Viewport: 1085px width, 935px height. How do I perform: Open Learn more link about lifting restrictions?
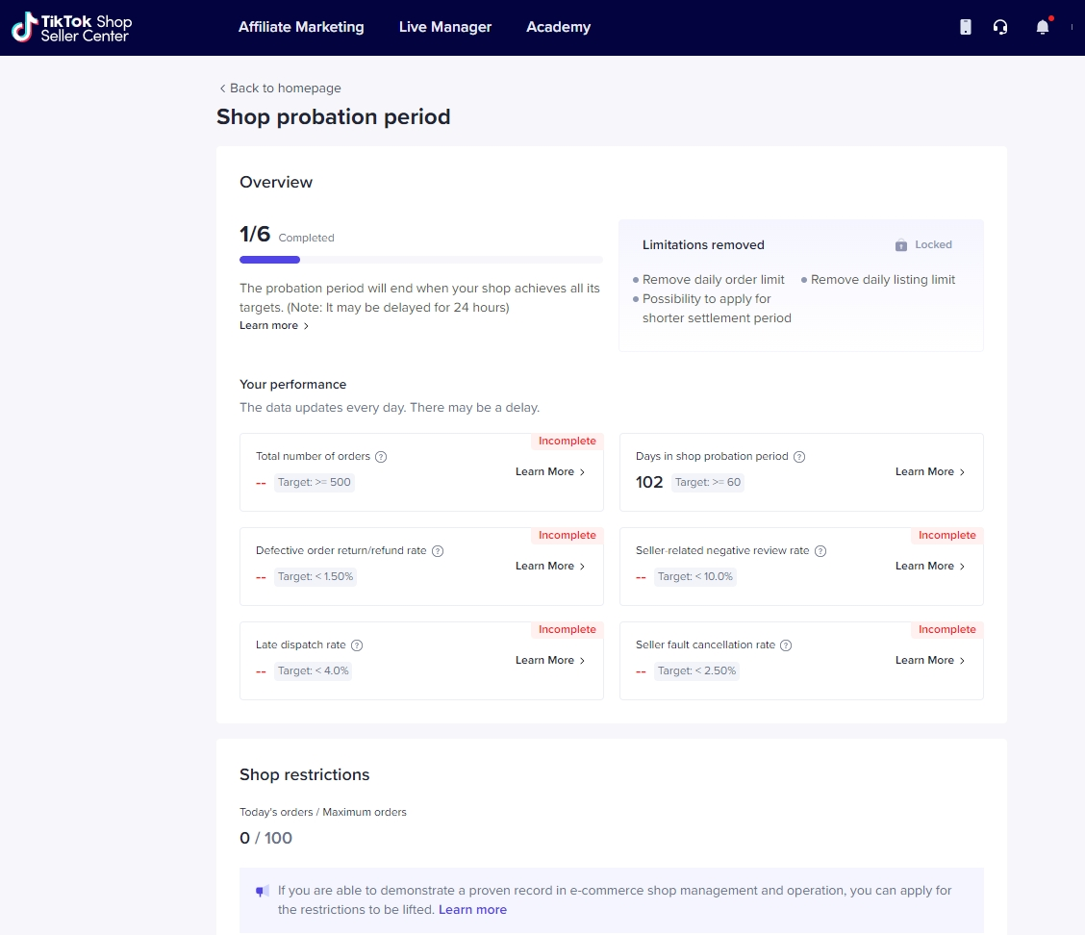coord(472,910)
